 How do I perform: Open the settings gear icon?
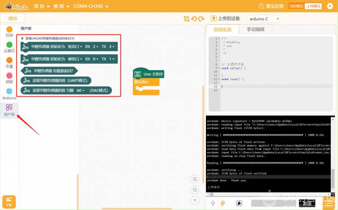(330, 6)
